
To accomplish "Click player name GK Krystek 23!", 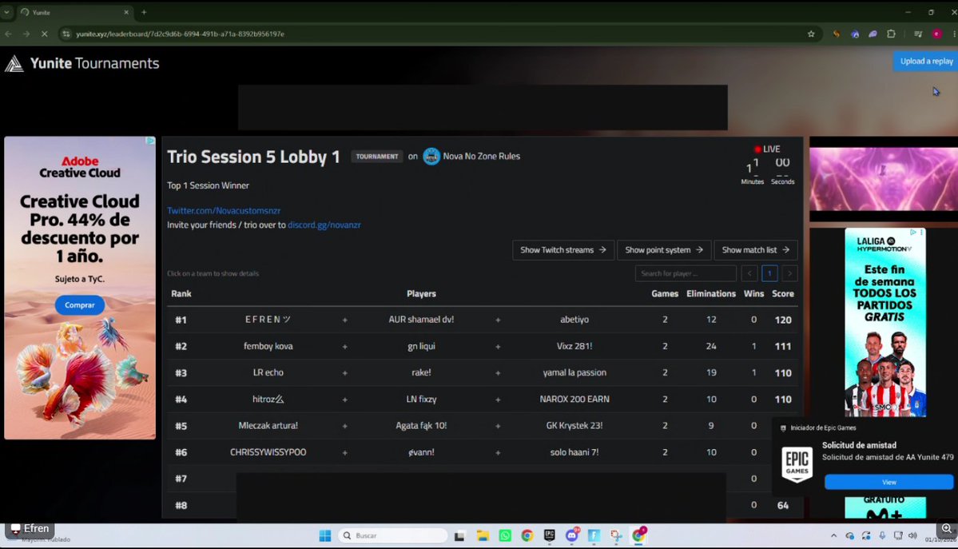I will [574, 425].
